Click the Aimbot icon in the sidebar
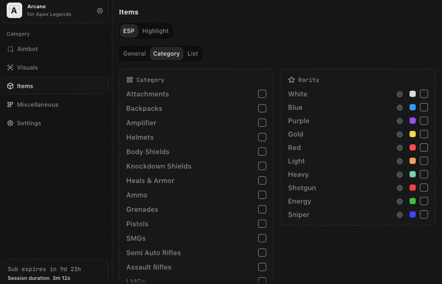Screen dimensions: 442x284 click(10, 49)
